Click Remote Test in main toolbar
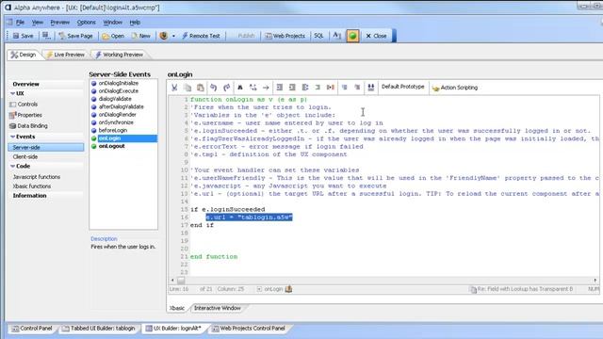The height and width of the screenshot is (339, 603). click(x=201, y=36)
